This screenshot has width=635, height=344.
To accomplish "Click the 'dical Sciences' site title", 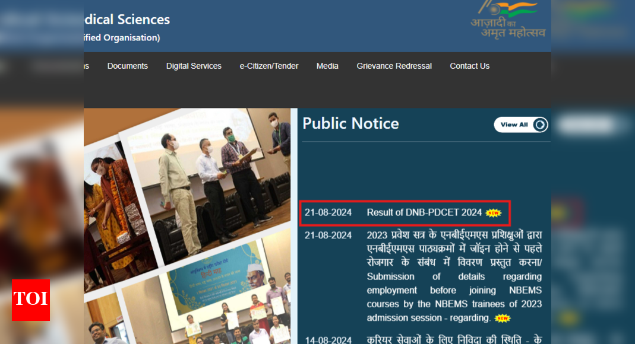I will (127, 20).
